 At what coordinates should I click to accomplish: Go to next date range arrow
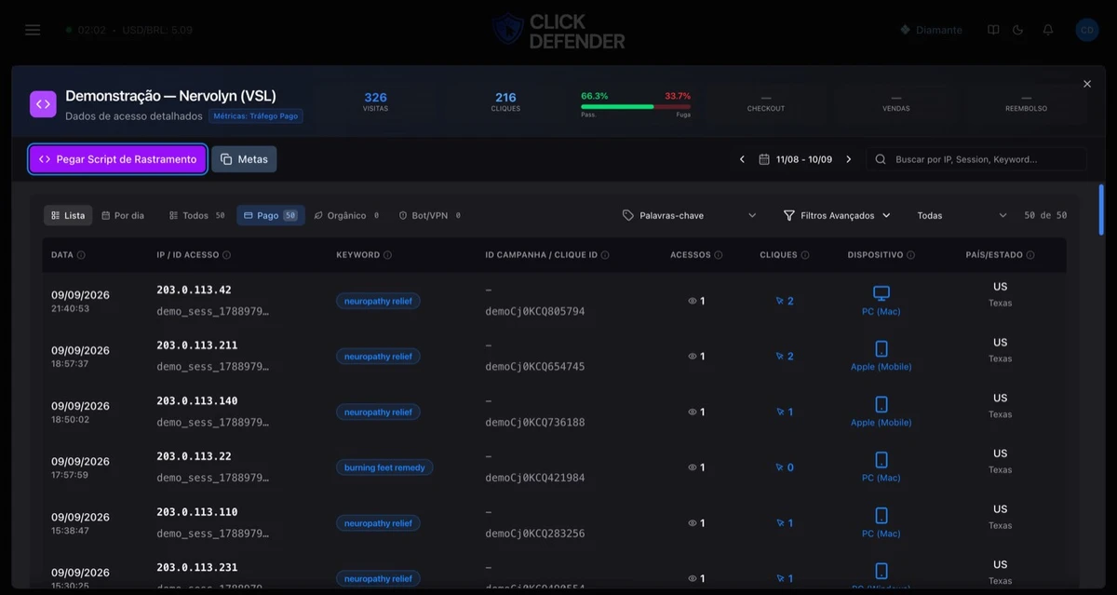848,159
